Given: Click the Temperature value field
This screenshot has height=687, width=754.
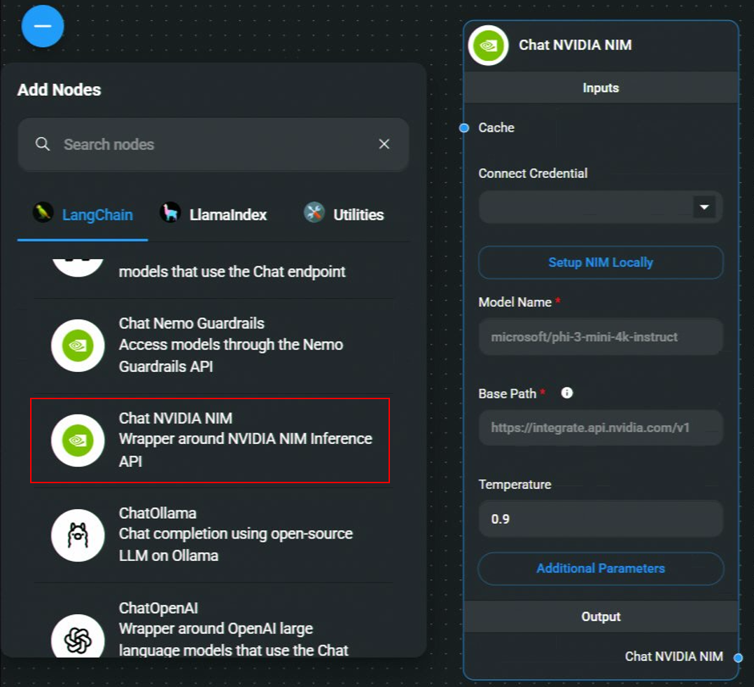Looking at the screenshot, I should [600, 520].
